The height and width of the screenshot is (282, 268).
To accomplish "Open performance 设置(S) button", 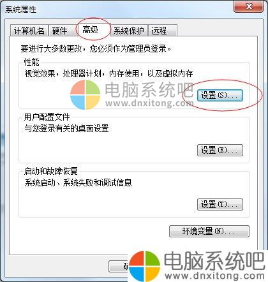I will pyautogui.click(x=220, y=95).
